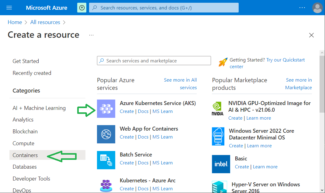Create a Kubernetes - Azure Arc resource

127,189
